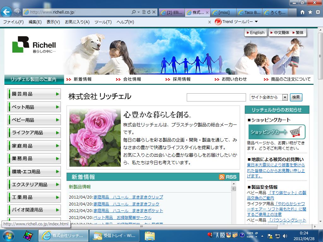This screenshot has width=323, height=242.
Task: Click the ショッピングカート banner image
Action: (x=277, y=132)
